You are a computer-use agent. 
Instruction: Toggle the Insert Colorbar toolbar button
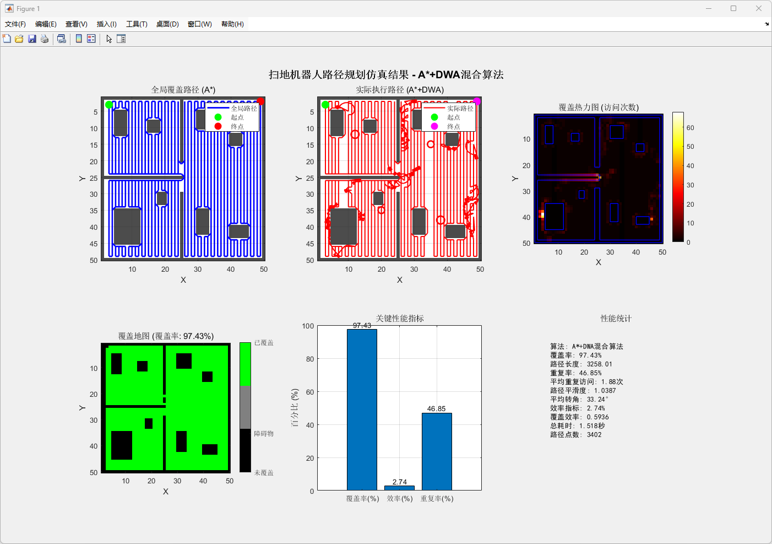coord(79,39)
